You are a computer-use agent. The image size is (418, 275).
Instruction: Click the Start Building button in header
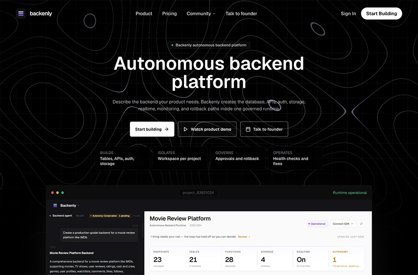(382, 14)
